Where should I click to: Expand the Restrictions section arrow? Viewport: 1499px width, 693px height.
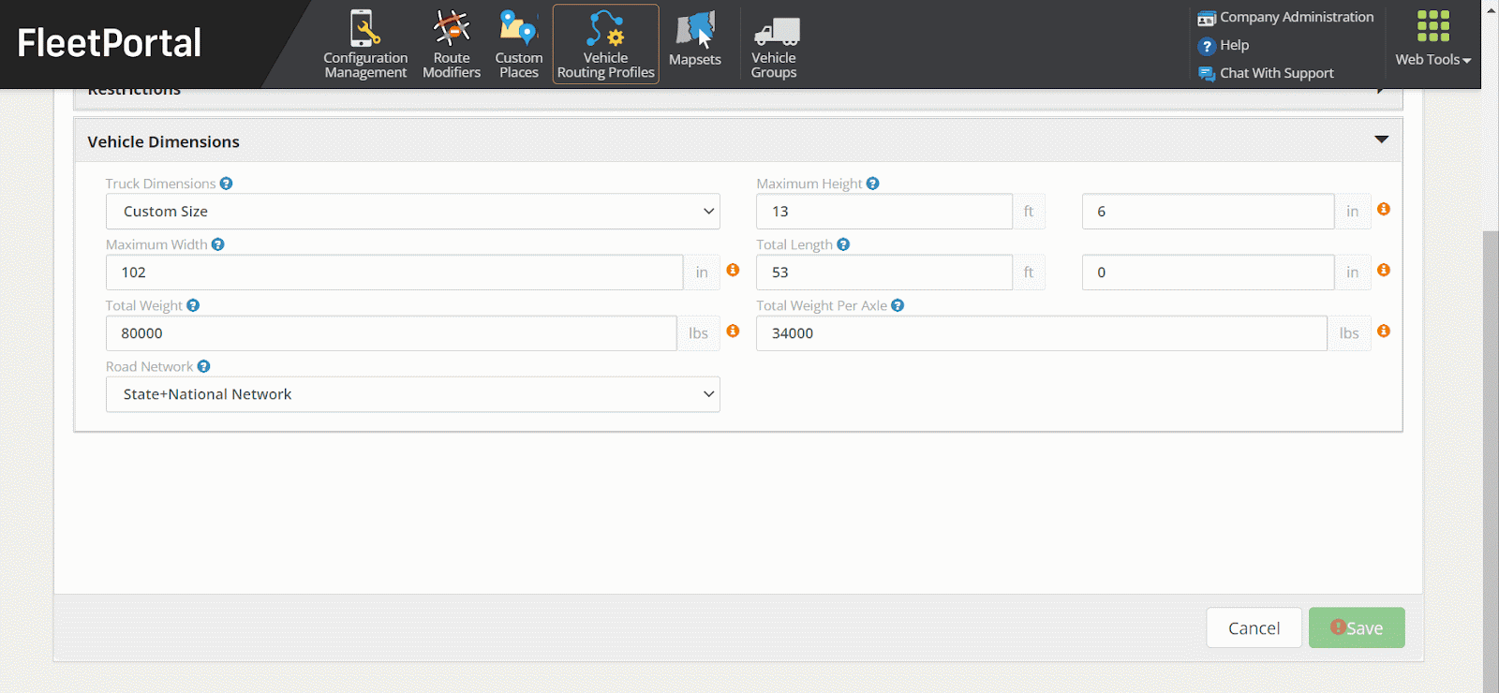click(x=1381, y=91)
